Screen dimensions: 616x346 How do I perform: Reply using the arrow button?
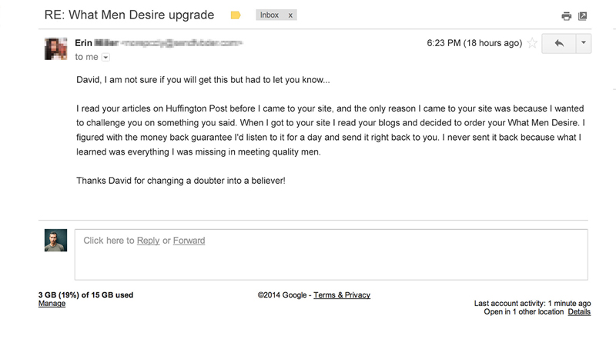click(x=559, y=43)
